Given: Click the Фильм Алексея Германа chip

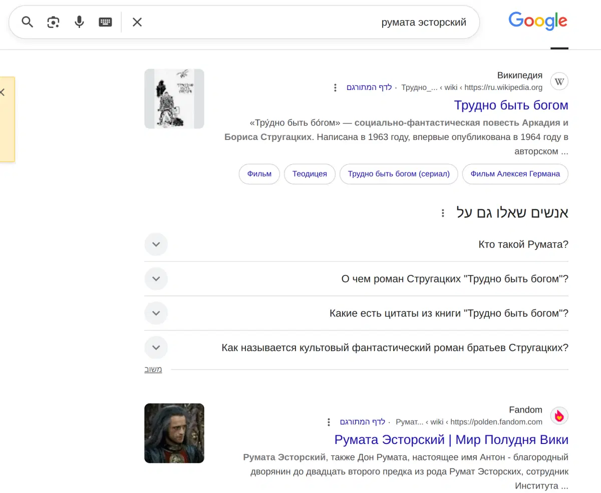Looking at the screenshot, I should (x=515, y=174).
